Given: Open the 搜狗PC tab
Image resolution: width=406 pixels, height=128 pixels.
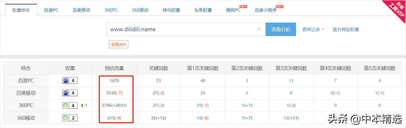Looking at the screenshot, I should (233, 10).
